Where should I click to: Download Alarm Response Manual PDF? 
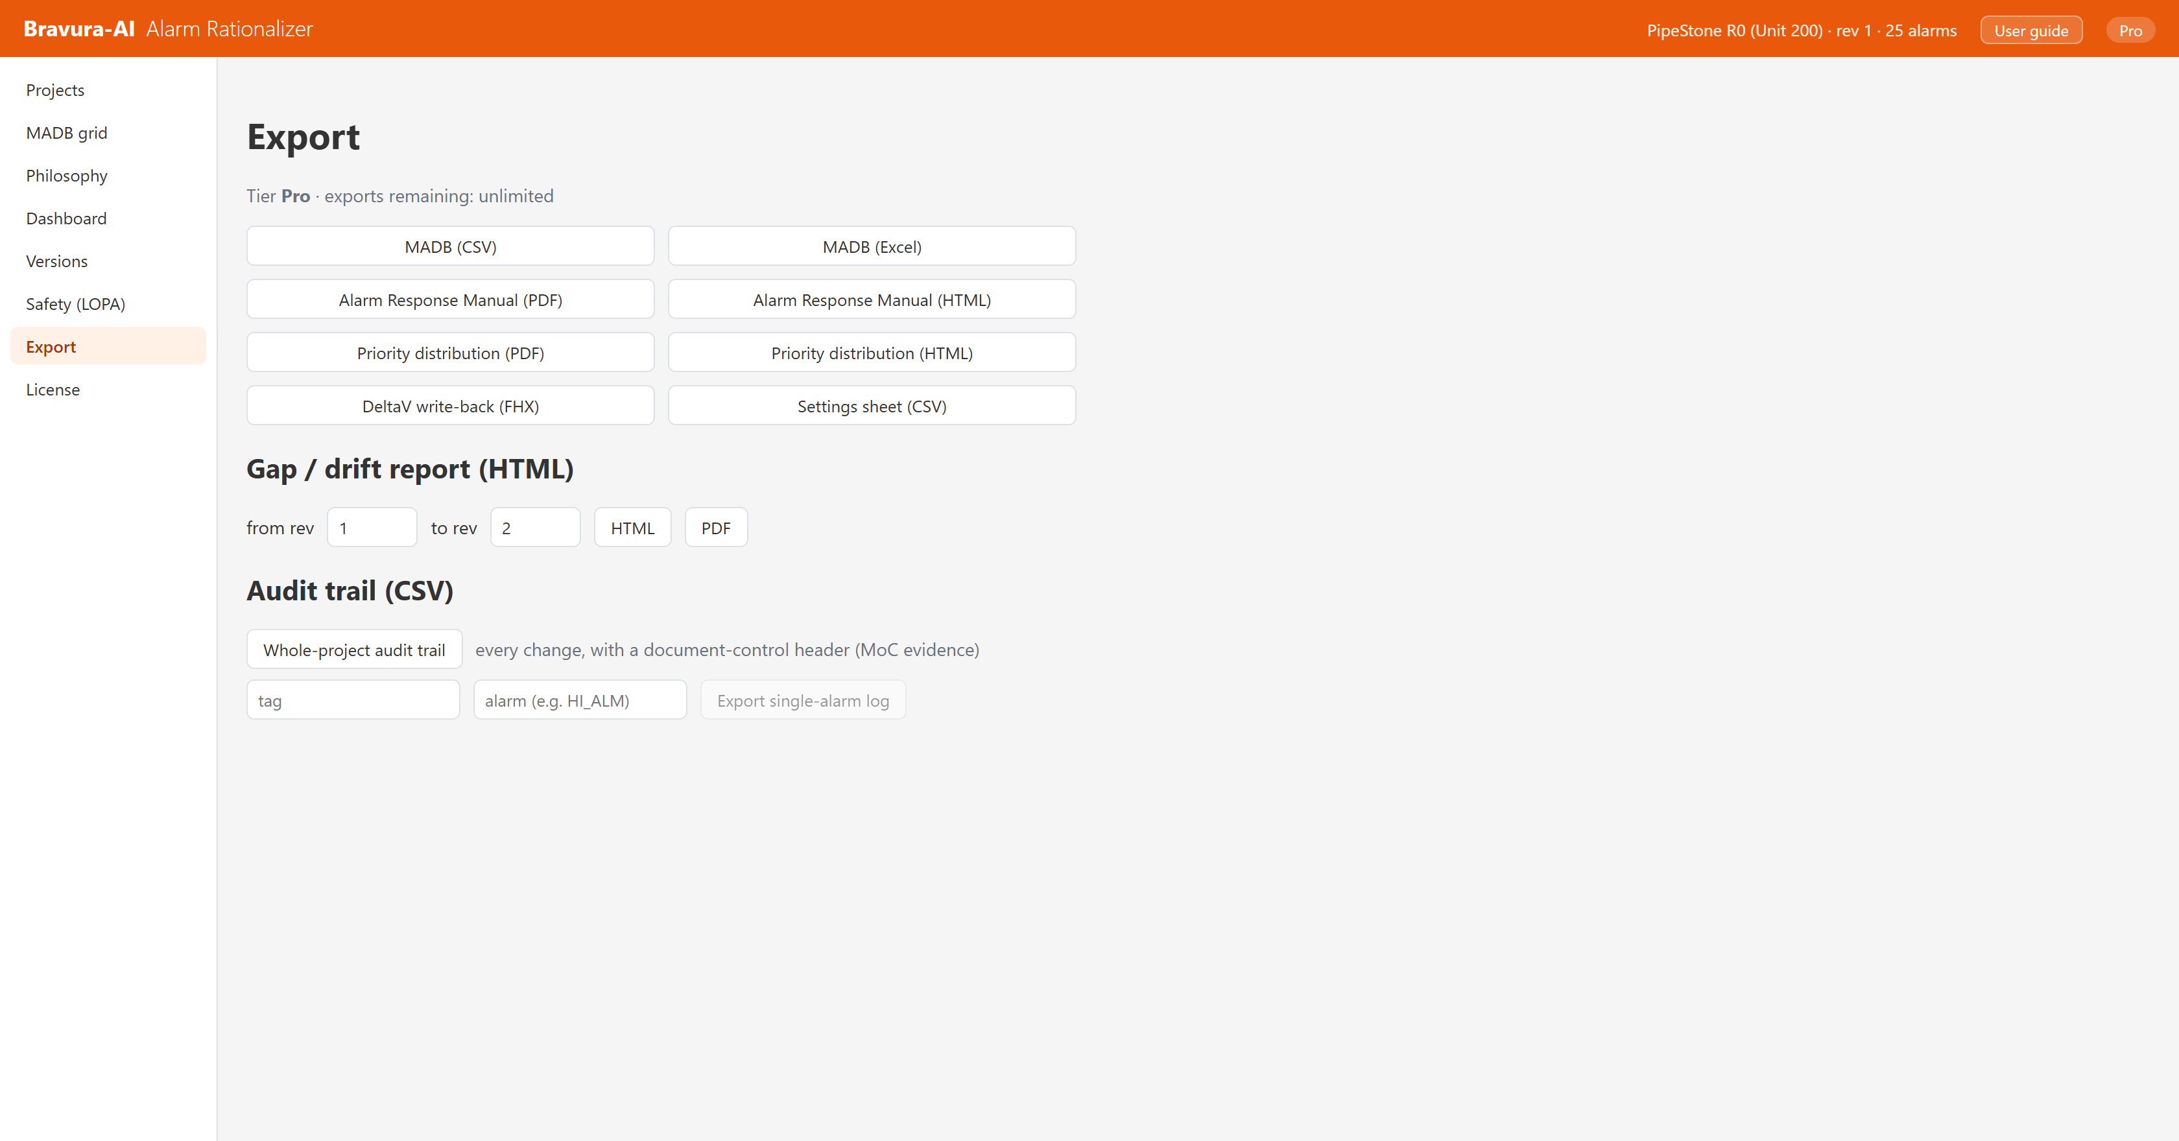coord(450,300)
